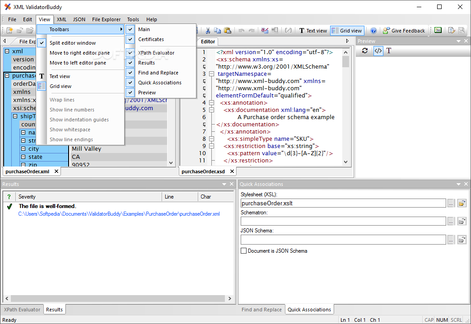The height and width of the screenshot is (324, 471).
Task: Click the blue Help question mark icon
Action: pyautogui.click(x=373, y=31)
